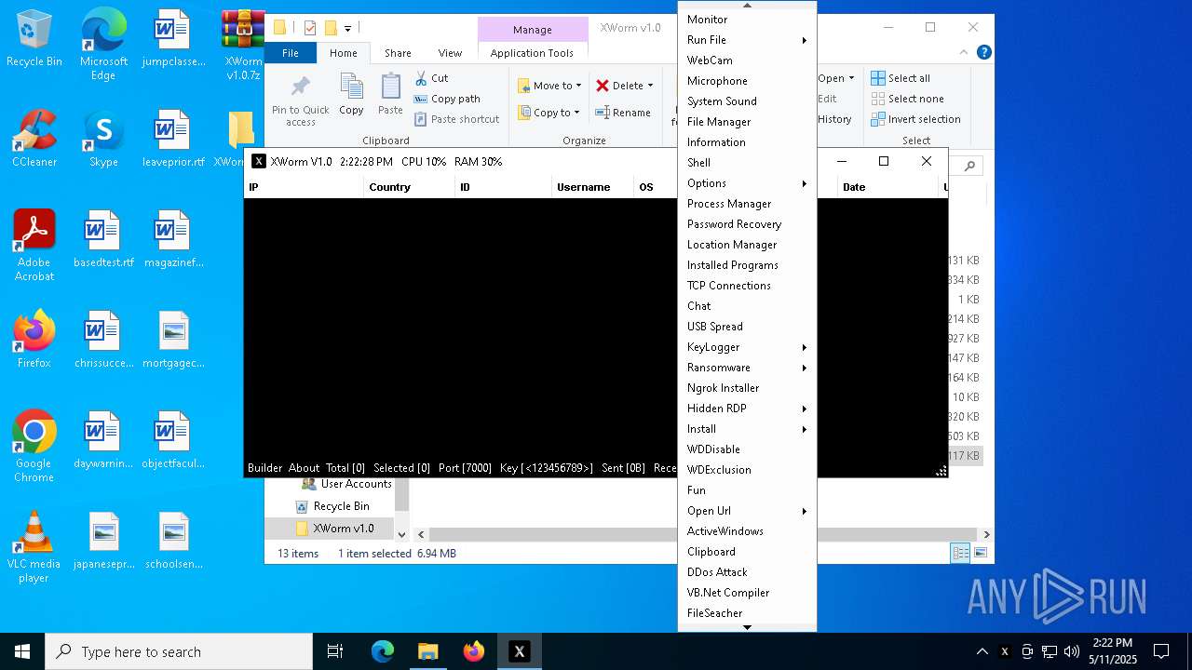Viewport: 1192px width, 670px height.
Task: Expand the KeyLogger submenu
Action: tap(747, 347)
